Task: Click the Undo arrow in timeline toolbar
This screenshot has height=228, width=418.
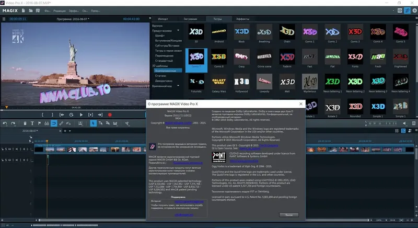Action: coord(5,123)
